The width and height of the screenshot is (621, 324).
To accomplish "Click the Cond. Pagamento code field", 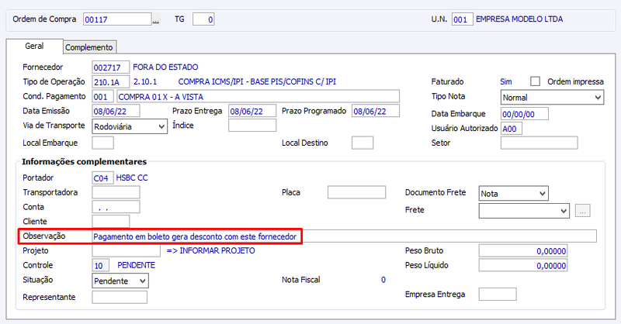I will point(103,97).
